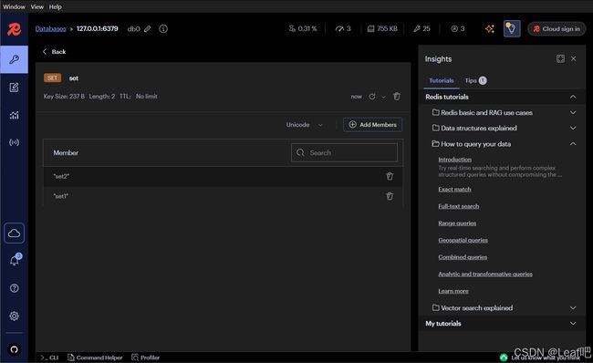Click the connected clients 3 stat
The height and width of the screenshot is (363, 593).
coord(458,29)
